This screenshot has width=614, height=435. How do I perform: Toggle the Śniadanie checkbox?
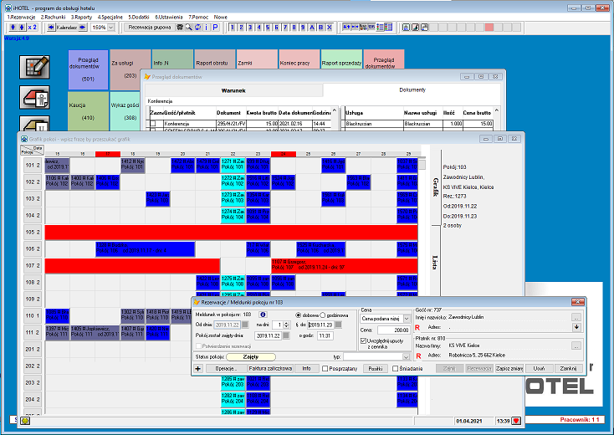(395, 368)
